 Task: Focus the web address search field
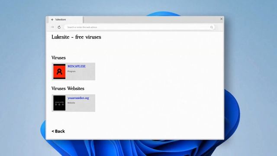click(139, 27)
